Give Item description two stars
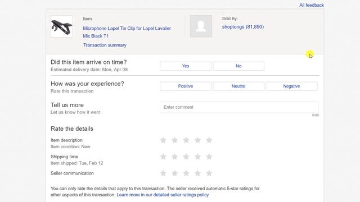 pyautogui.click(x=175, y=140)
